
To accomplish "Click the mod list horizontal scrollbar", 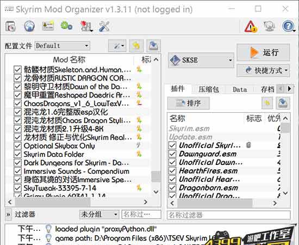I will coord(53,202).
